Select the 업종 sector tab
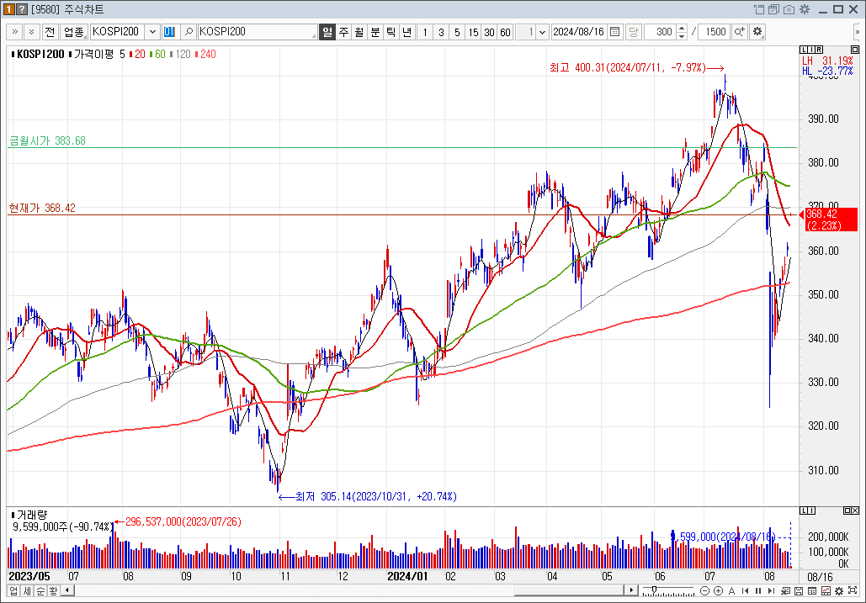The height and width of the screenshot is (603, 866). pos(74,32)
